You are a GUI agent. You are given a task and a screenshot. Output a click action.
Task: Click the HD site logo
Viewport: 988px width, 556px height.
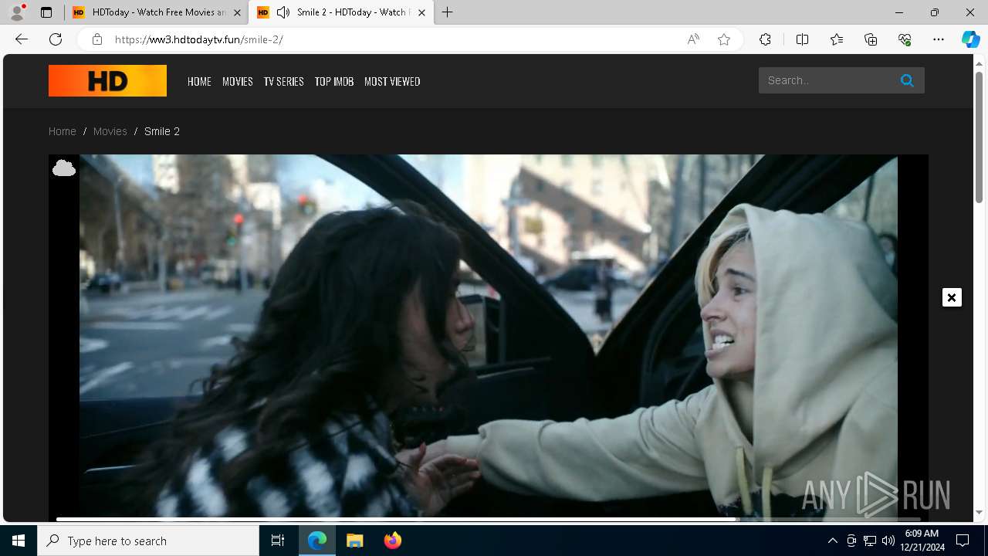tap(107, 80)
